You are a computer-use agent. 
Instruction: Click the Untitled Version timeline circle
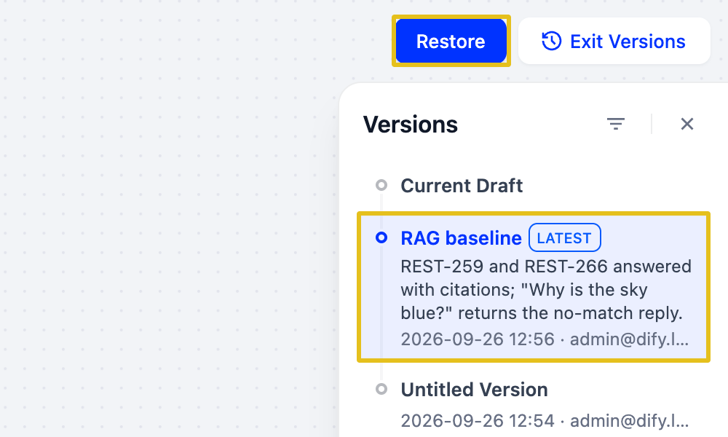pos(381,389)
